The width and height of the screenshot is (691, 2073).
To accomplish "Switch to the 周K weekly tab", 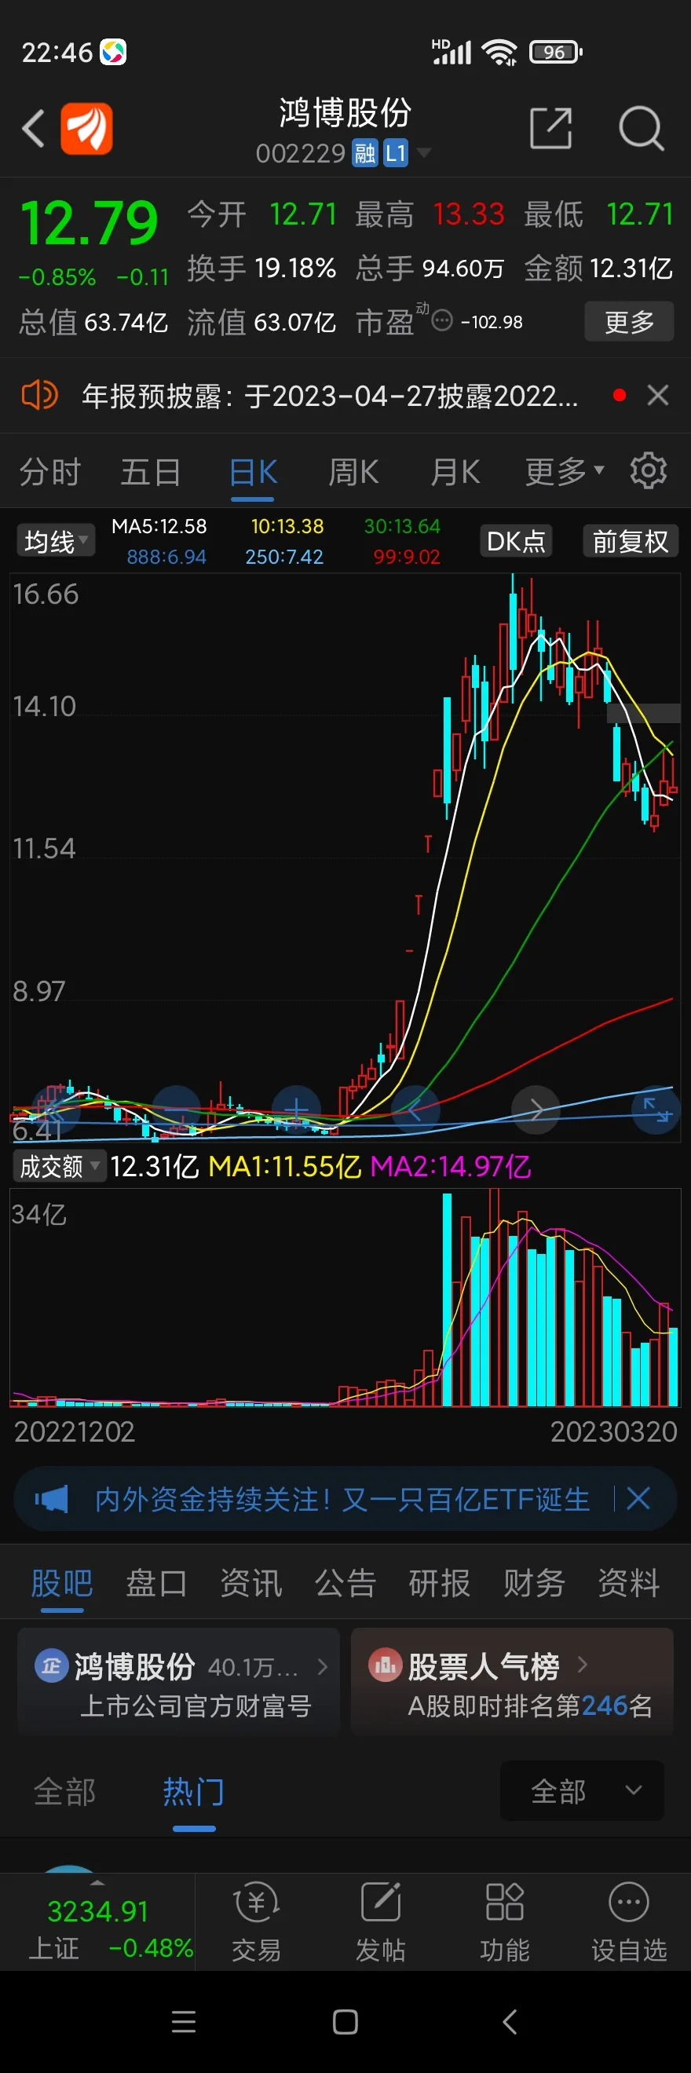I will click(354, 473).
